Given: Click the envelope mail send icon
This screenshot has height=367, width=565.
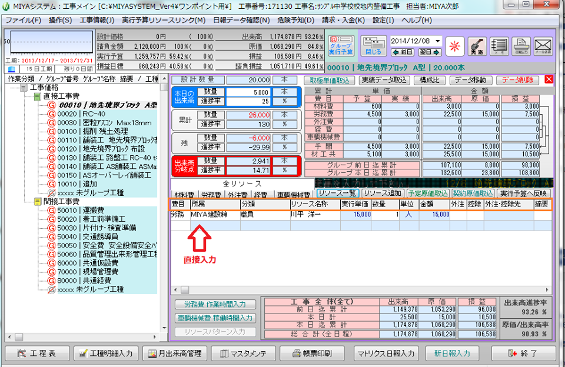Looking at the screenshot, I should coord(543,46).
